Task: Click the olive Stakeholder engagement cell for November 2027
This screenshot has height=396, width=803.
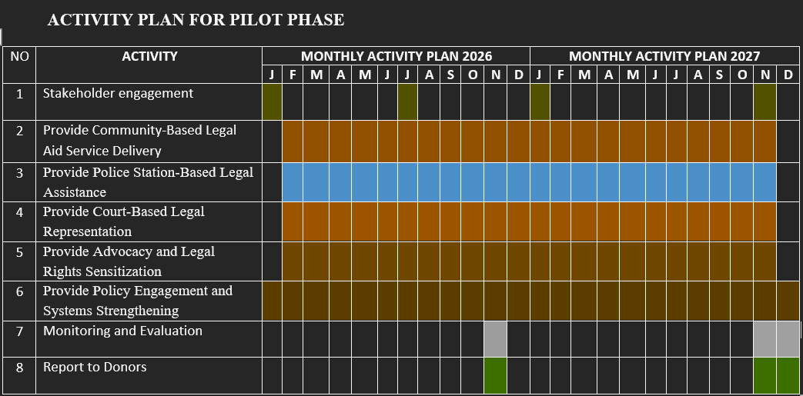Action: tap(765, 101)
